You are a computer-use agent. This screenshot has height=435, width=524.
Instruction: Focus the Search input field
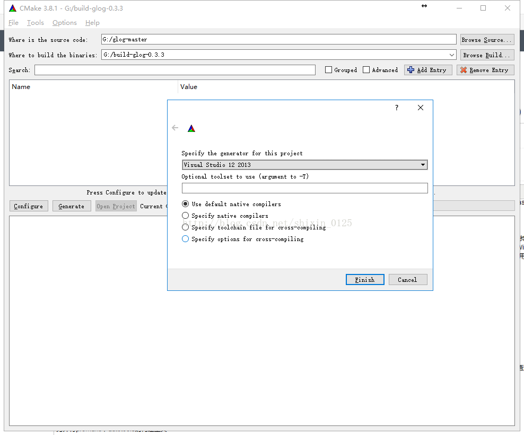[175, 70]
